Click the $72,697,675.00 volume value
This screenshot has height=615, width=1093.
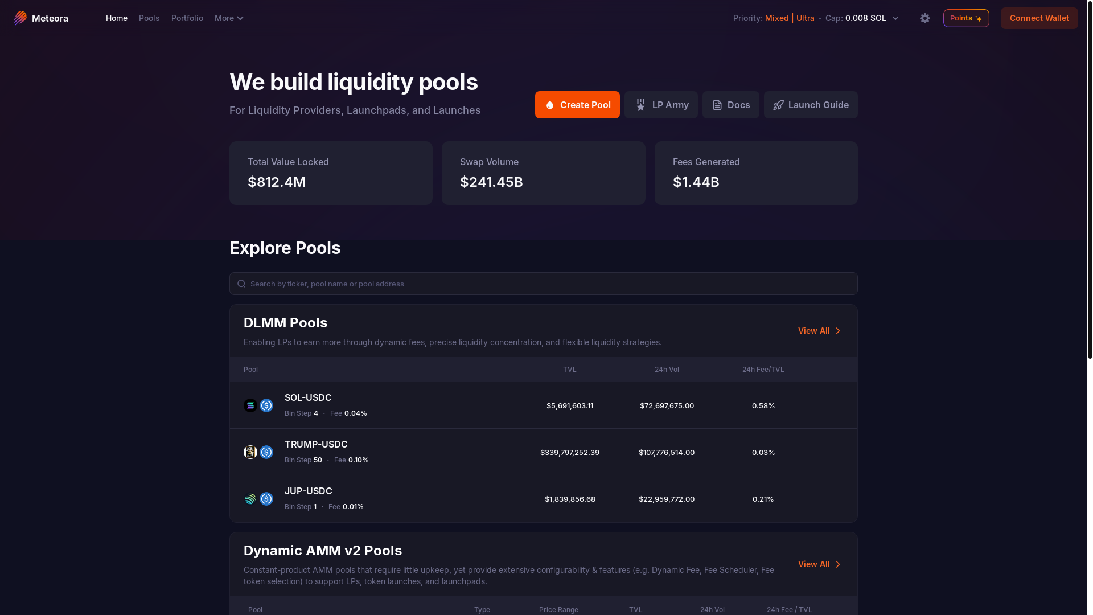click(667, 406)
